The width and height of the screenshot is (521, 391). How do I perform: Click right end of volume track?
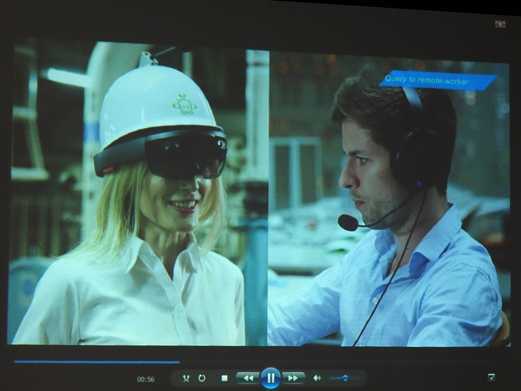(359, 378)
